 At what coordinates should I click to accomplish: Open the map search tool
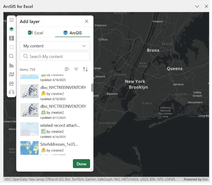tap(11, 56)
